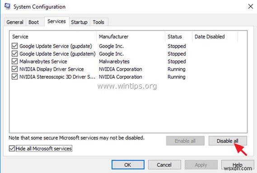257x173 pixels.
Task: Click the Disable all button
Action: point(228,141)
